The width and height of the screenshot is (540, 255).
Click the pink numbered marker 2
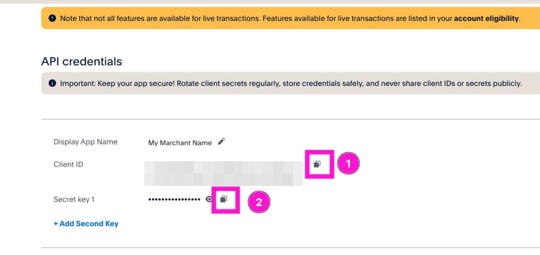coord(258,201)
